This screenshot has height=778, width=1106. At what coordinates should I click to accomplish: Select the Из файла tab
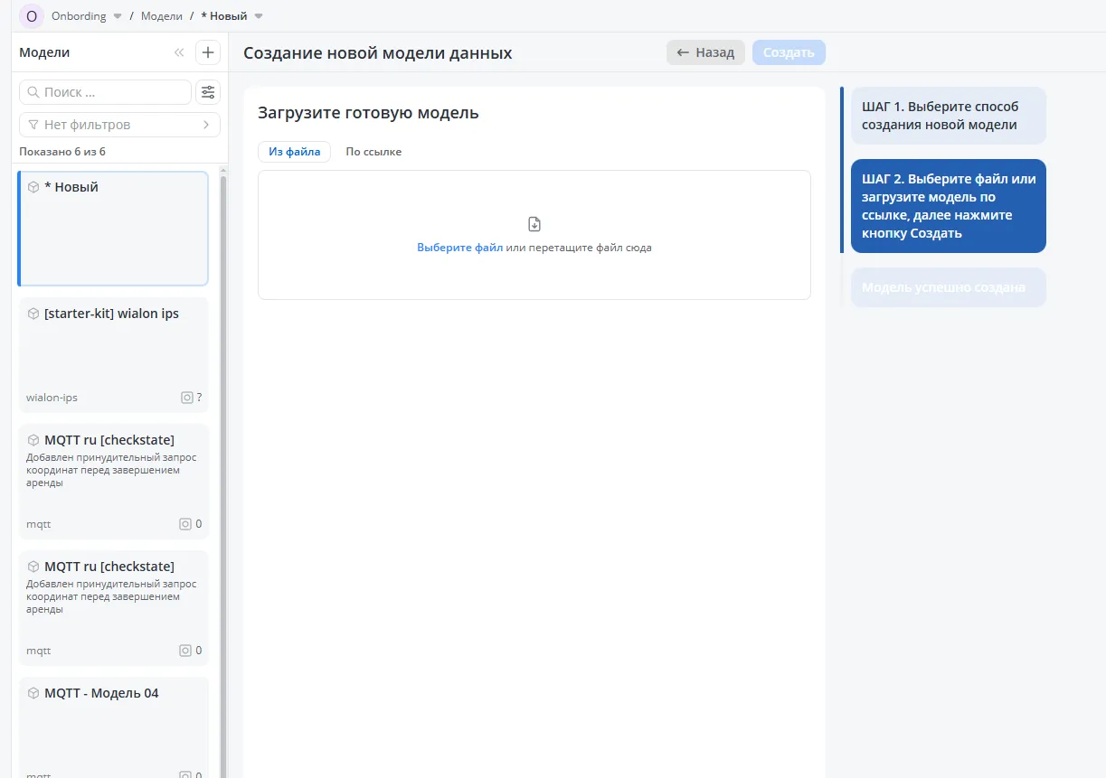tap(294, 152)
